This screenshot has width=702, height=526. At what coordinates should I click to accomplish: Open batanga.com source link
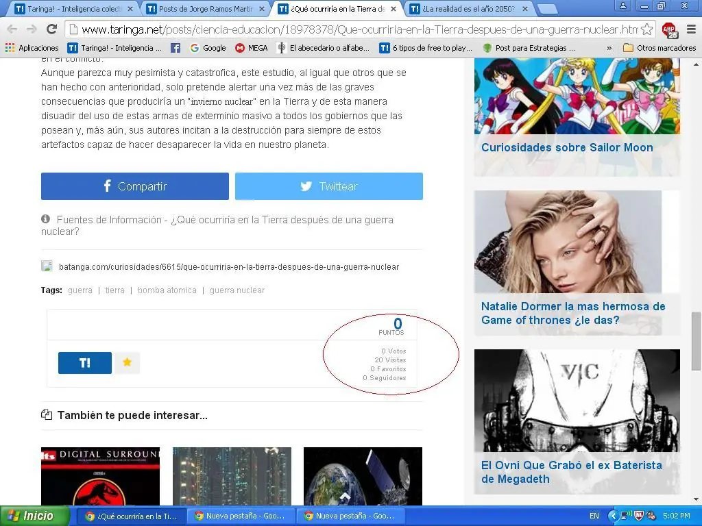point(229,266)
